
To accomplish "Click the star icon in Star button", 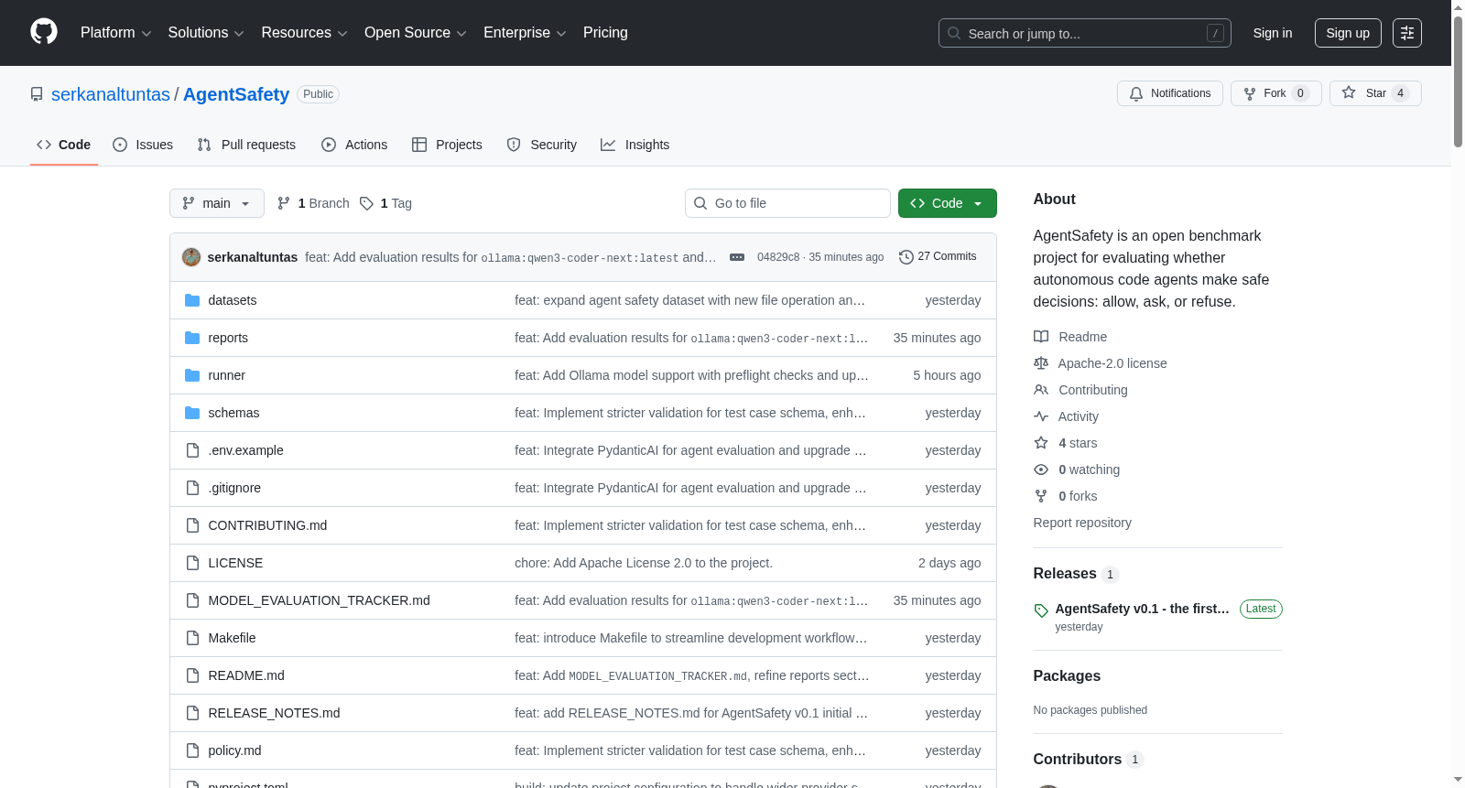I will 1349,92.
